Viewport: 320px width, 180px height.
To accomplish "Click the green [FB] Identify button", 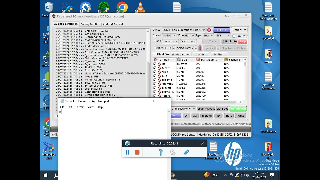I will [238, 109].
